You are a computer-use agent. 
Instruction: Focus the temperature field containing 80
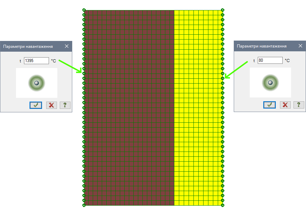tap(270, 60)
